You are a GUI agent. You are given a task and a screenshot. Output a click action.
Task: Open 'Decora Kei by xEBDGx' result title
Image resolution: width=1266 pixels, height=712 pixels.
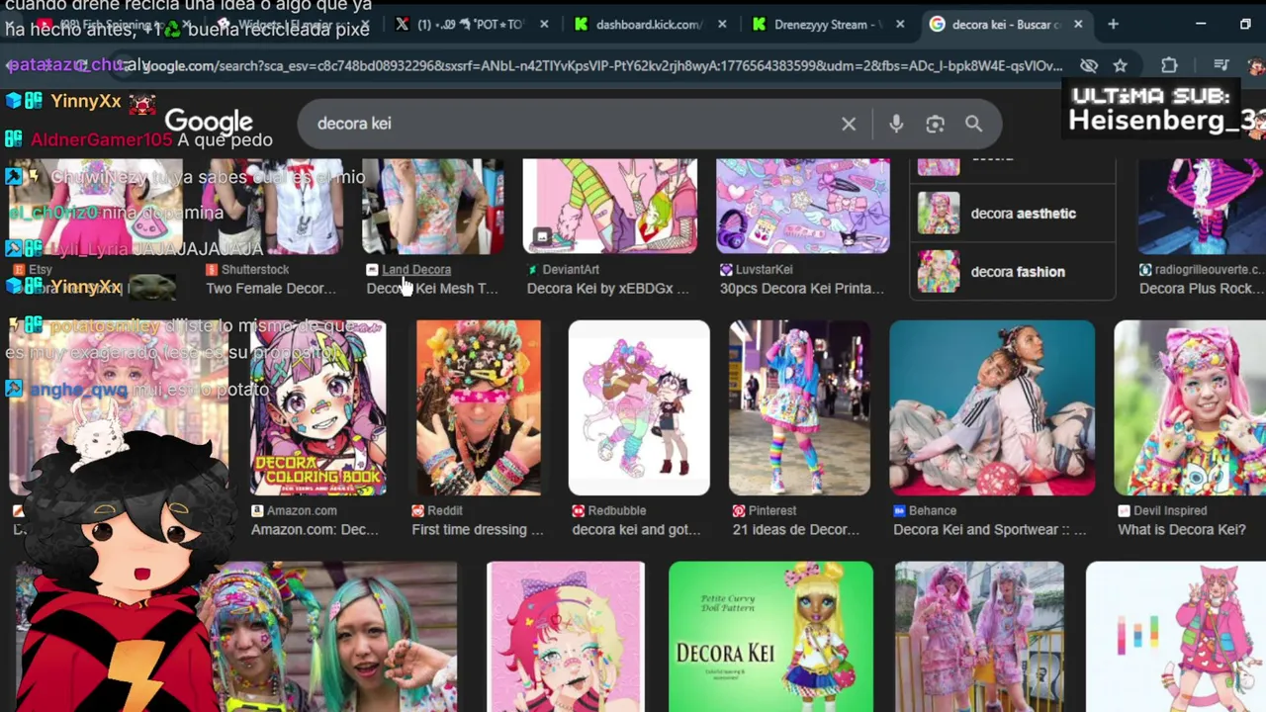607,289
